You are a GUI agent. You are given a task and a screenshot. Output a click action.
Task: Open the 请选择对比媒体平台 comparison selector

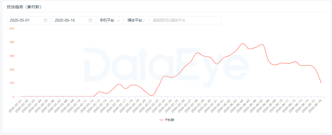pos(185,20)
